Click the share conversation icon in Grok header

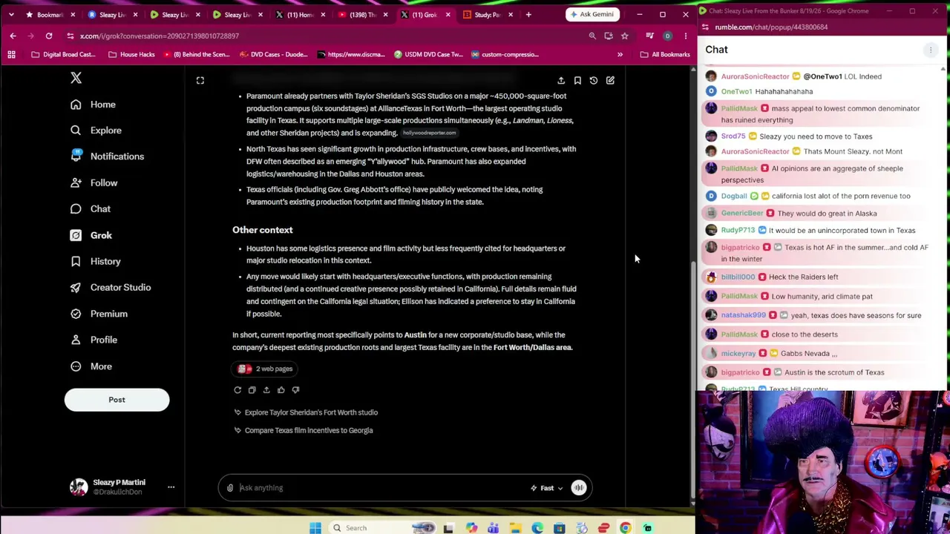click(561, 80)
